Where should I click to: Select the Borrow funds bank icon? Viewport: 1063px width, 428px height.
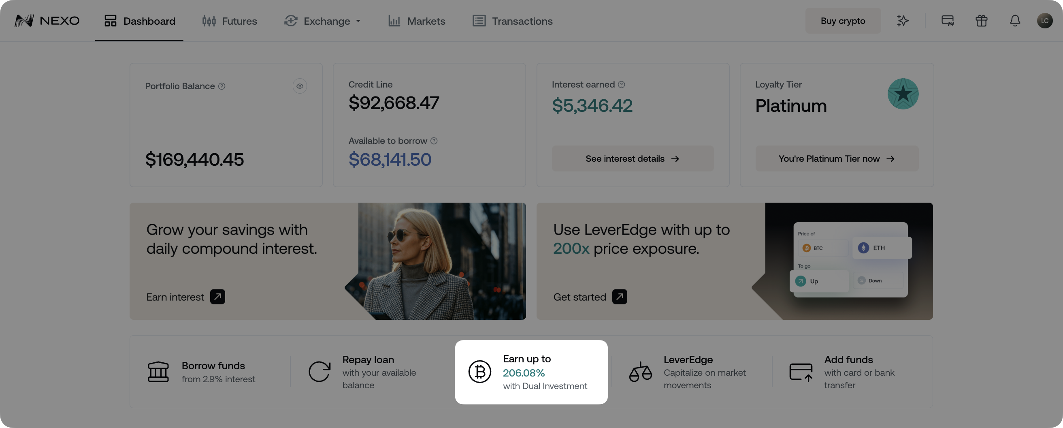coord(158,371)
